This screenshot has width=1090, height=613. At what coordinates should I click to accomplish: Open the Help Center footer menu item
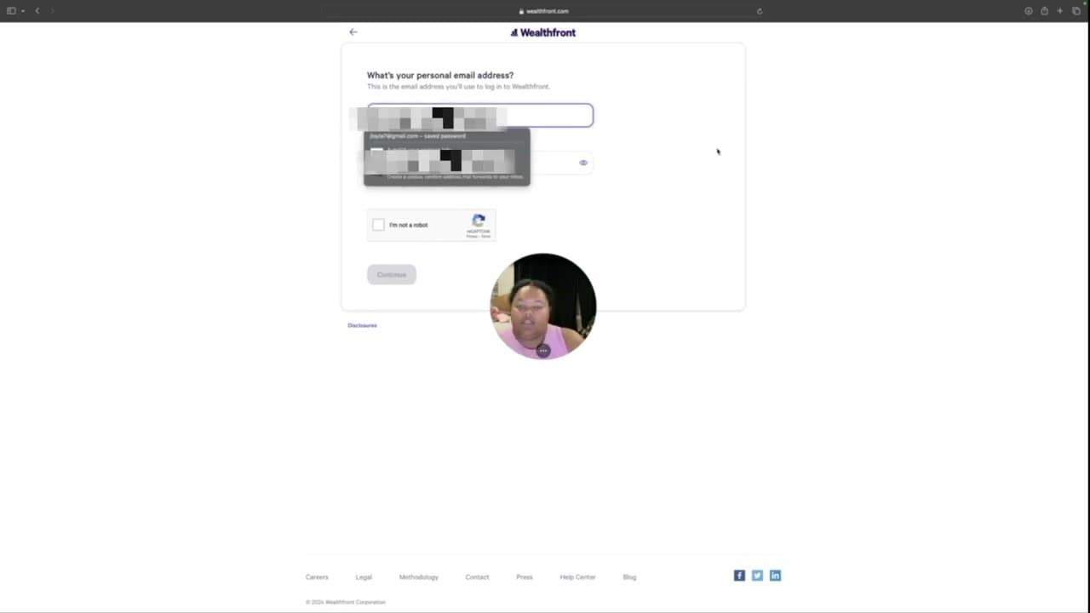click(x=577, y=576)
